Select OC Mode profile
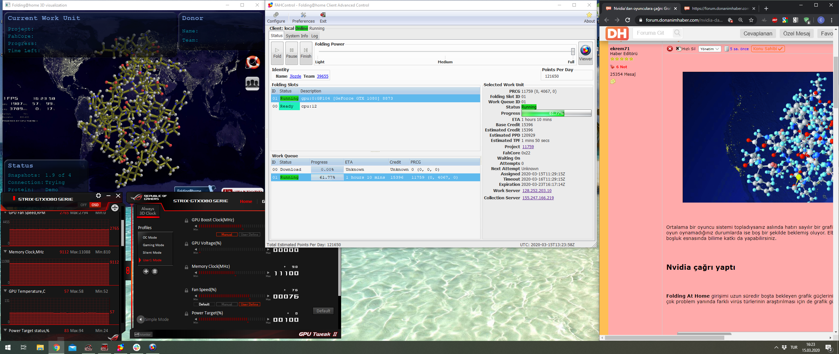The width and height of the screenshot is (839, 354). click(150, 237)
